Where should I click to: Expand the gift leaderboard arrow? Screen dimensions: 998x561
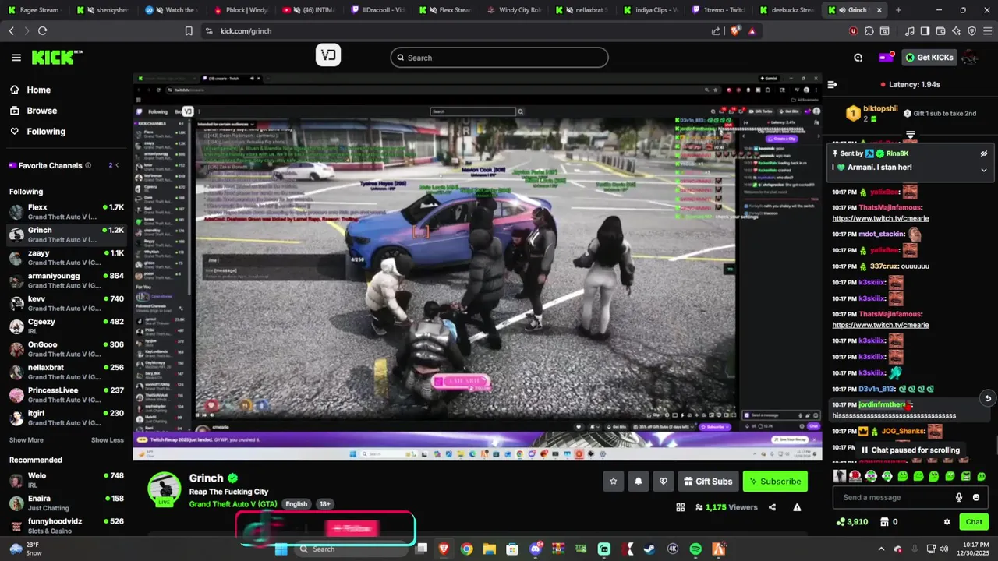(910, 135)
